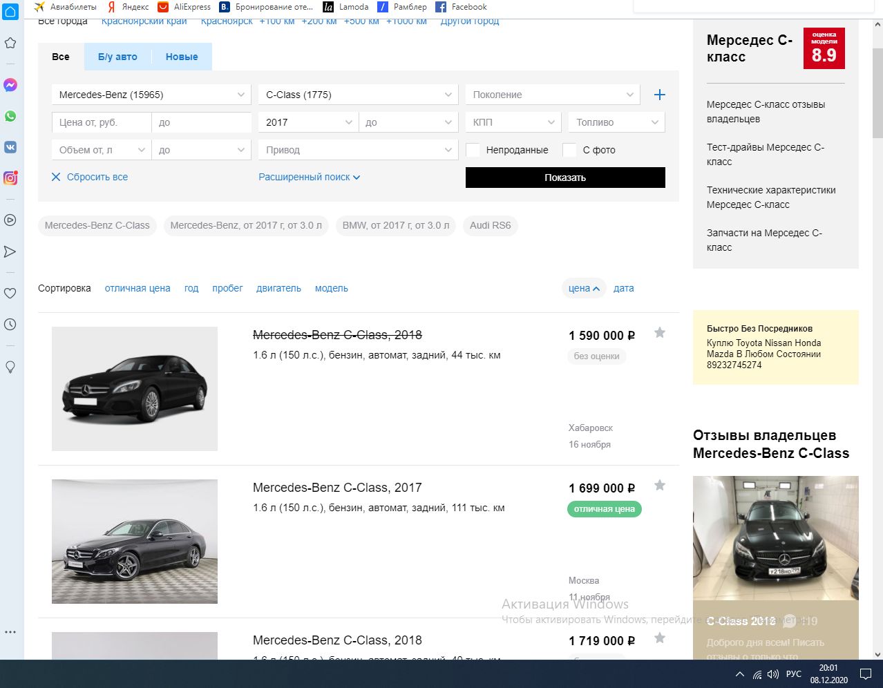Select the Все tab
The image size is (883, 688).
coord(61,57)
